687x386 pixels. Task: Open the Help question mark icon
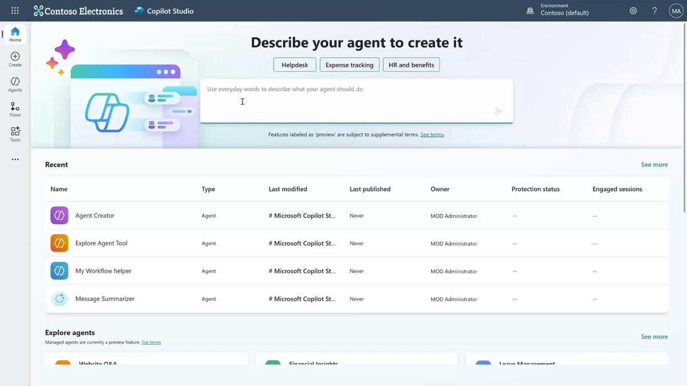tap(654, 11)
